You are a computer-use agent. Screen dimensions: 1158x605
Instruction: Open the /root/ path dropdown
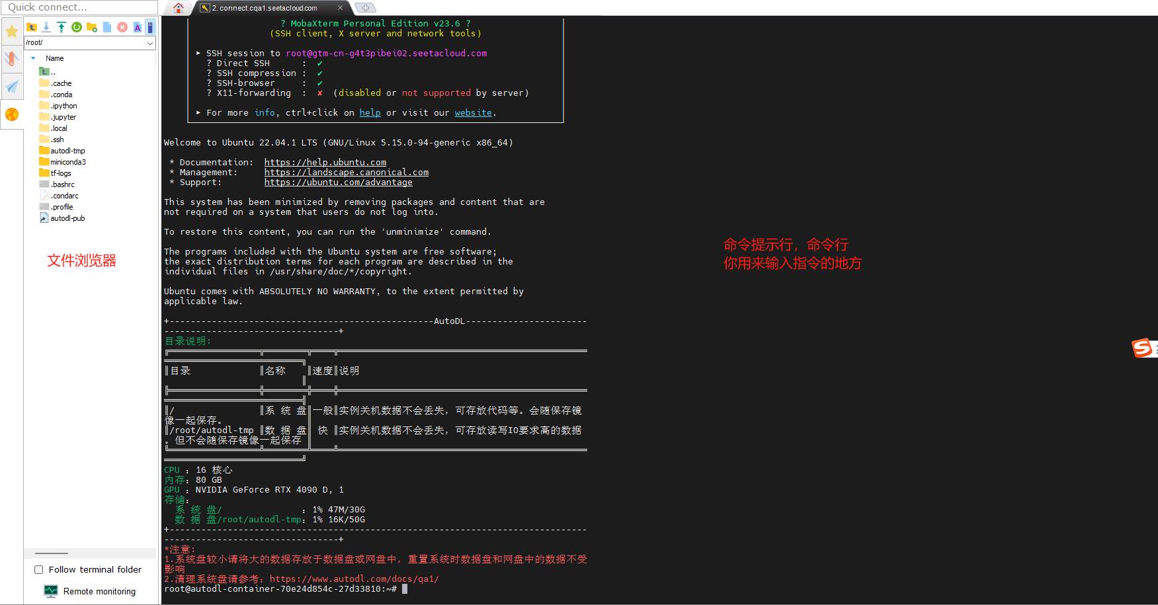(x=150, y=43)
